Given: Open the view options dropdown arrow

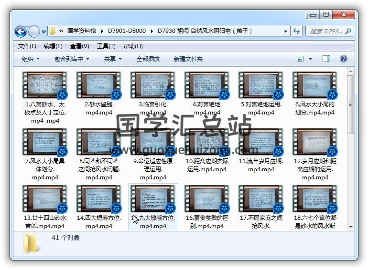Looking at the screenshot, I should click(x=310, y=59).
